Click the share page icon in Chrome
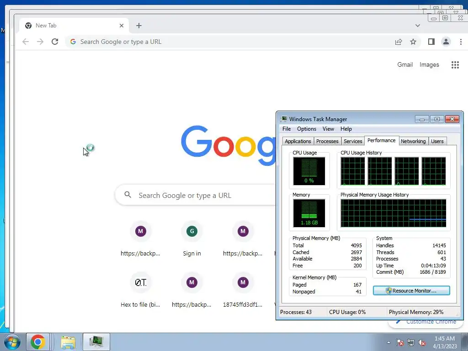 pos(399,42)
